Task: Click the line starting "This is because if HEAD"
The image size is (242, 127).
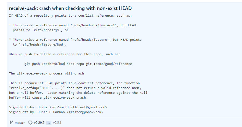Action: point(74,83)
